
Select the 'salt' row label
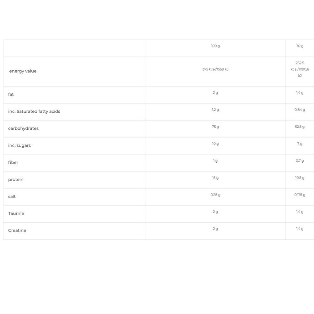point(12,197)
